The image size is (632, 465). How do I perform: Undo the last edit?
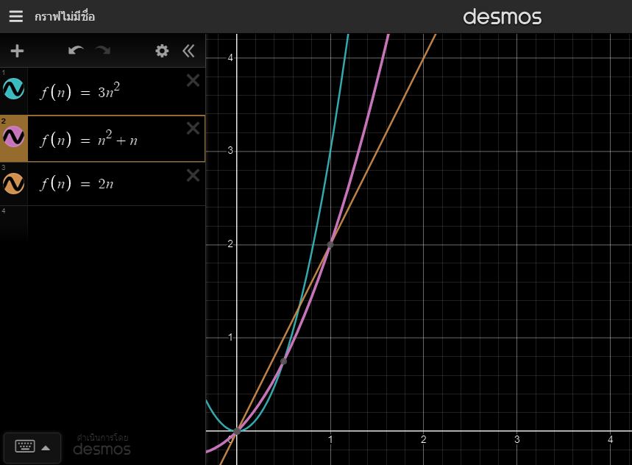[75, 51]
